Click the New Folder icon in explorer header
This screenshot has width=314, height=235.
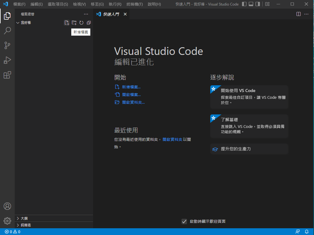pyautogui.click(x=74, y=23)
